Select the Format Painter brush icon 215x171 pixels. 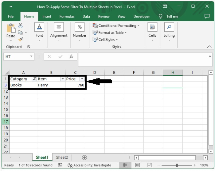21,39
